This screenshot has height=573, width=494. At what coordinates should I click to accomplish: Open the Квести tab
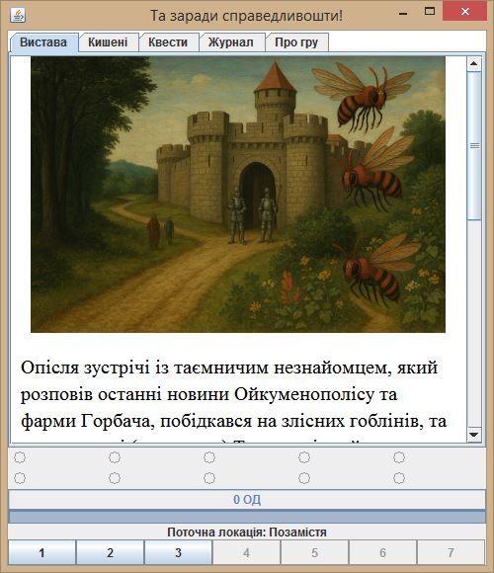pos(168,42)
